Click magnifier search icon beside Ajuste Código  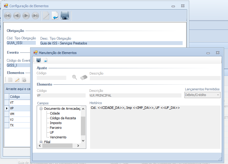point(74,77)
